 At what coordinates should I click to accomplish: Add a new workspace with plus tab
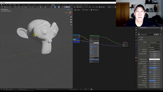click(90, 5)
